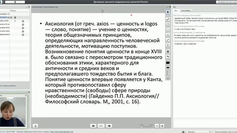Minimize the users panel
This screenshot has width=237, height=133.
pos(26,7)
